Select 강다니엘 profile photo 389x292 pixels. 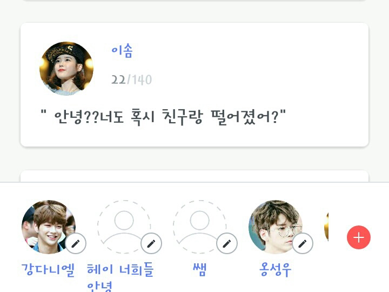point(49,227)
